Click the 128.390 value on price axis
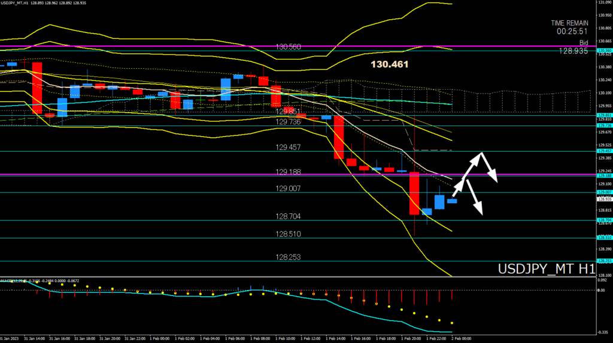The height and width of the screenshot is (343, 613). 605,249
